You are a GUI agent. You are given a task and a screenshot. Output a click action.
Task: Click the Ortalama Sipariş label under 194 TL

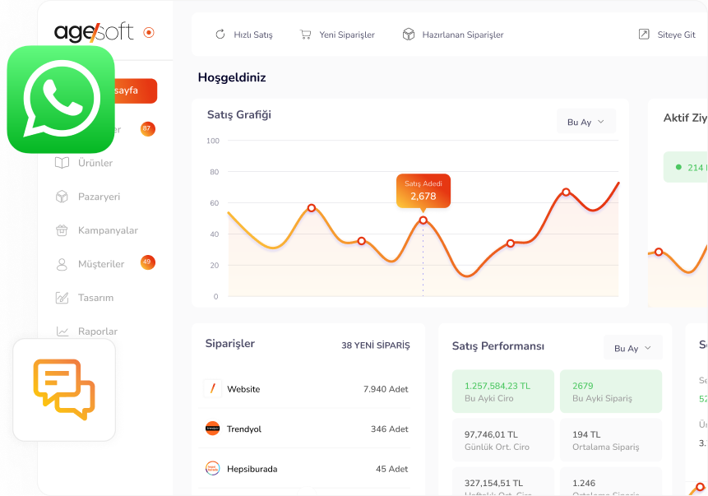[x=606, y=447]
